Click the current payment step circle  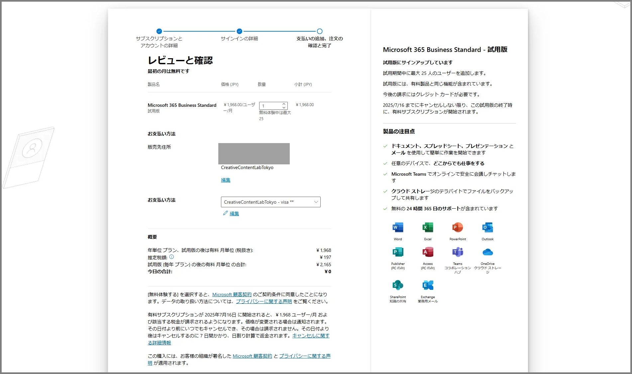tap(320, 31)
